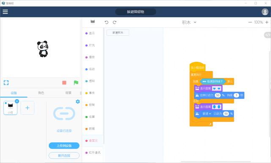
Task: Click the panda sprite on stage
Action: 43,49
